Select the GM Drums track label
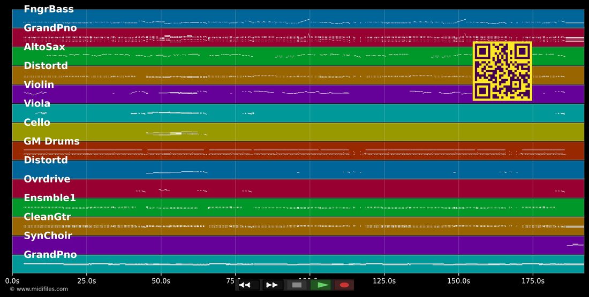Image resolution: width=589 pixels, height=297 pixels. pos(51,141)
